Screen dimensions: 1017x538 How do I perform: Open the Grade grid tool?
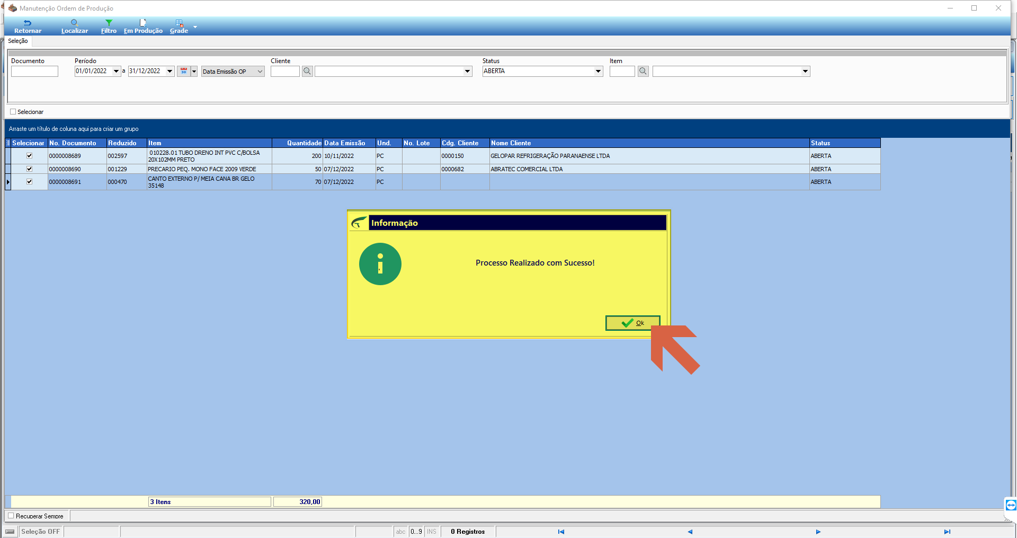coord(179,27)
